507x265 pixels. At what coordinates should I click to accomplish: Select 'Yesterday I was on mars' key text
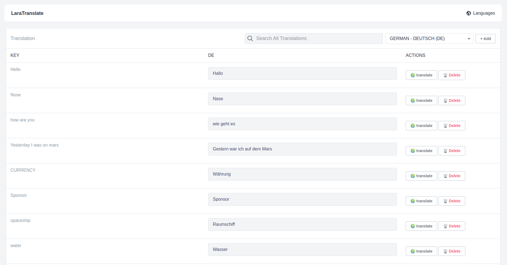(34, 145)
